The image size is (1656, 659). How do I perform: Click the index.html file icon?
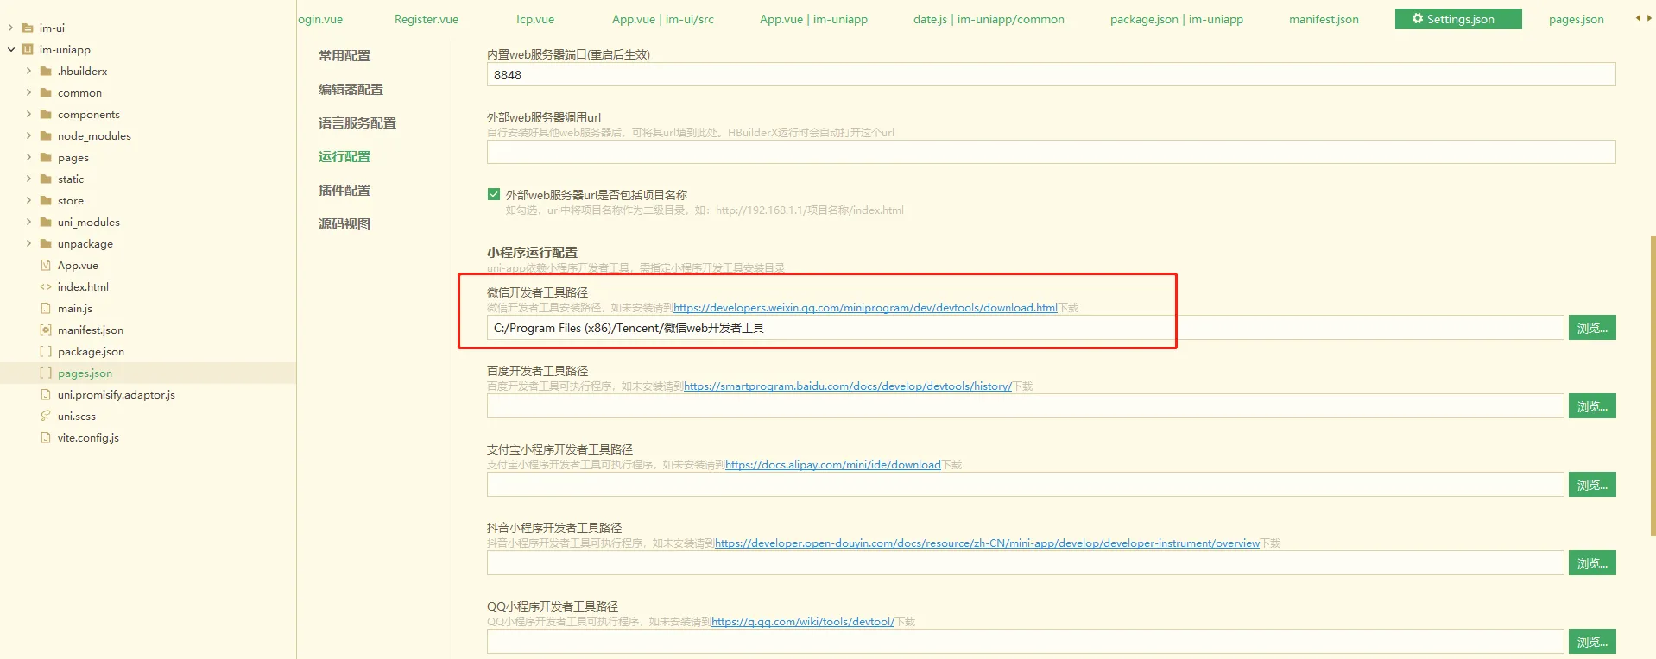[46, 286]
